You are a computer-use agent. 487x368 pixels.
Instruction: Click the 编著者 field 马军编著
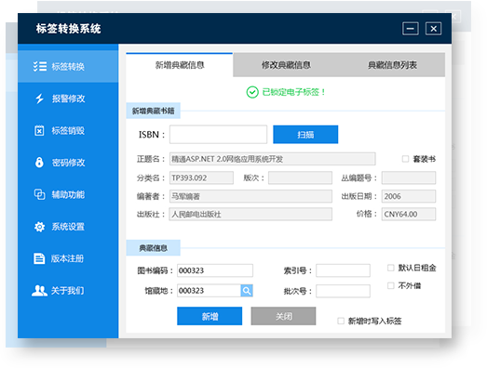[x=250, y=196]
